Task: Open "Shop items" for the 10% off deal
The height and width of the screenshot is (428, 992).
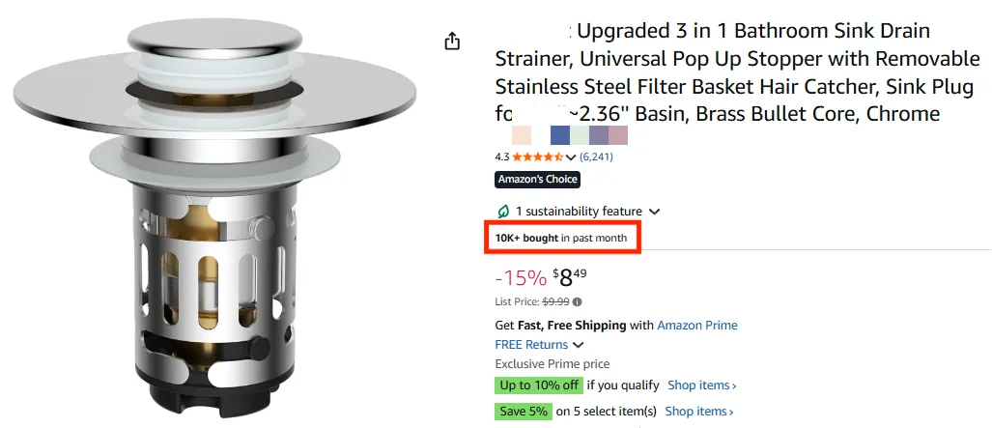Action: coord(701,385)
